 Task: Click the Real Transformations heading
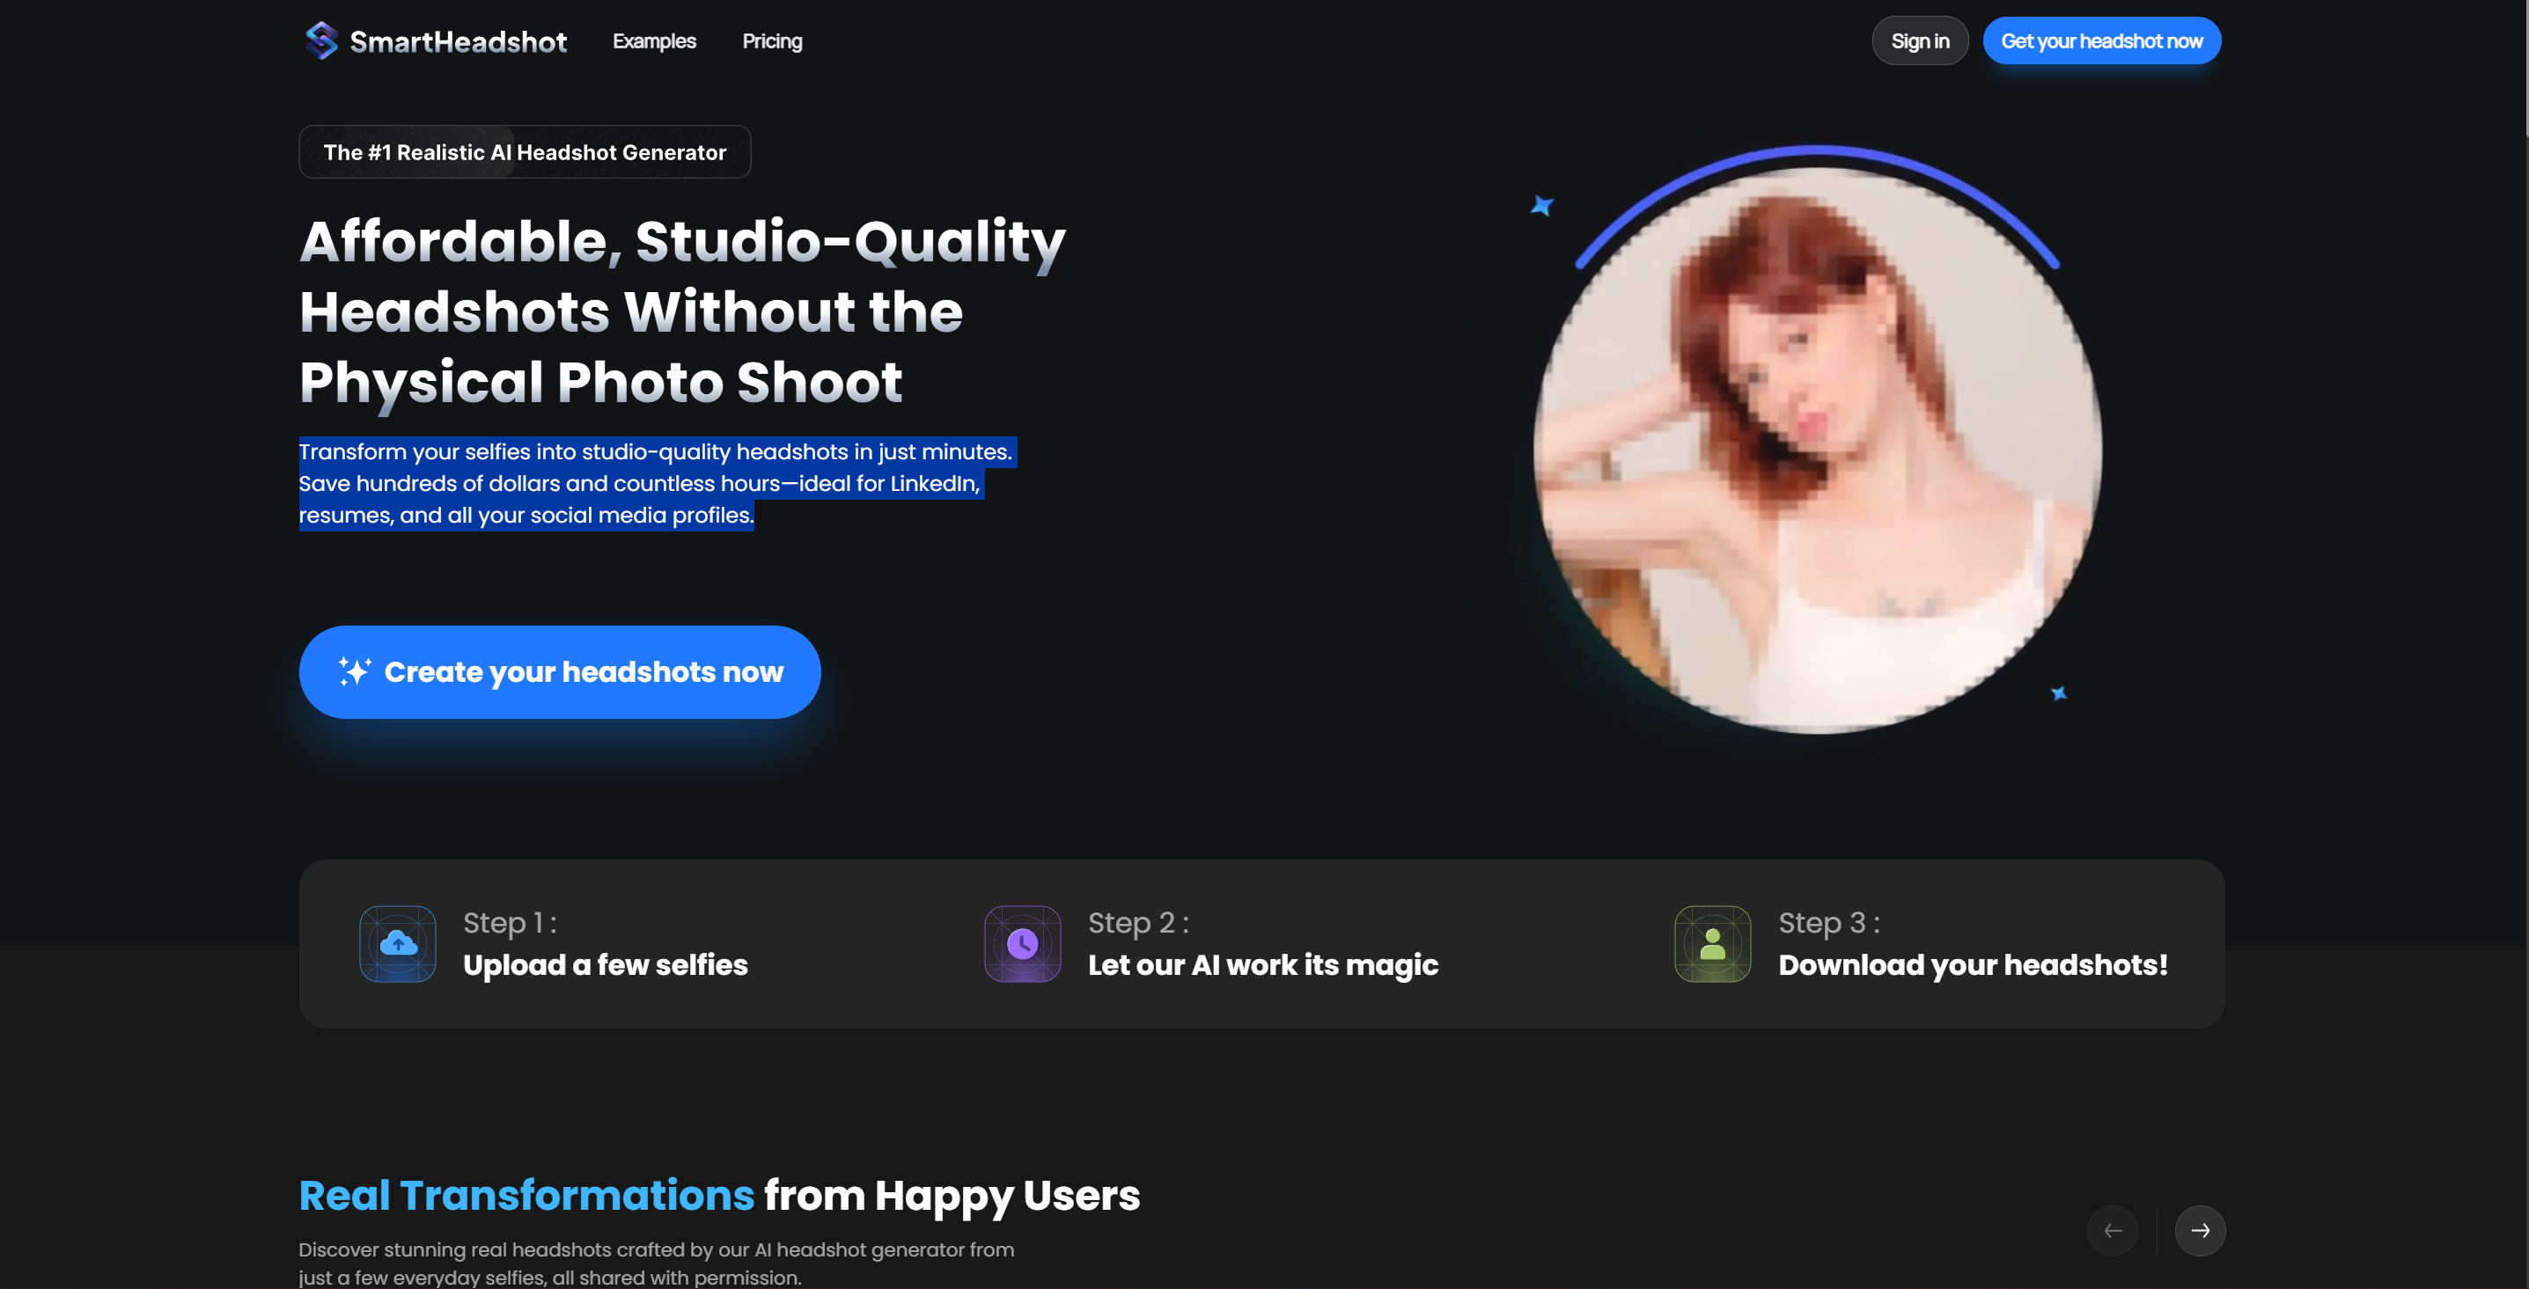point(718,1195)
